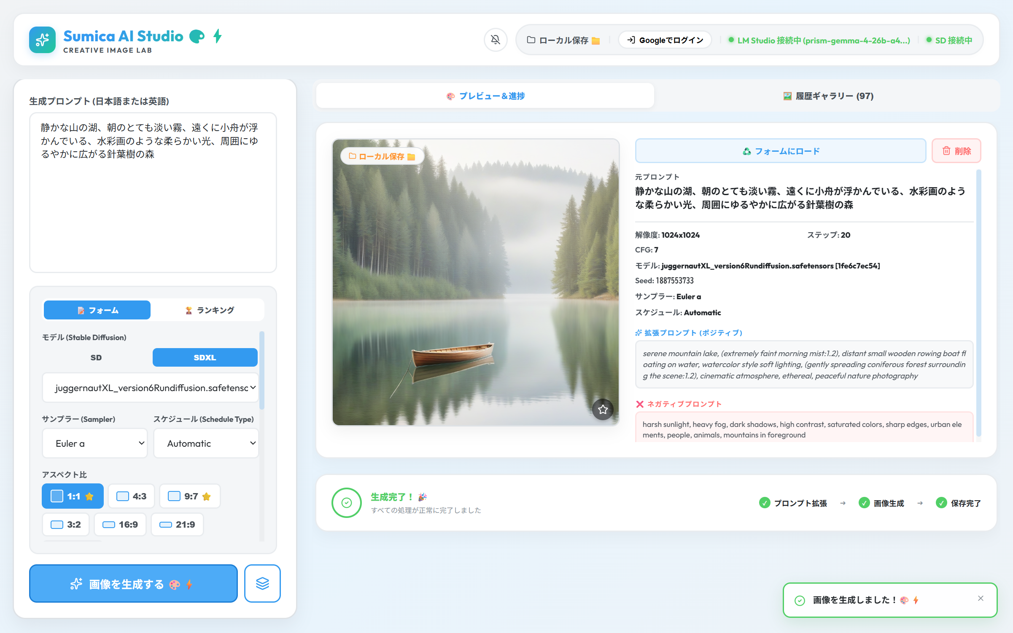Click the stacked layers batch icon button
The height and width of the screenshot is (633, 1013).
(x=262, y=584)
